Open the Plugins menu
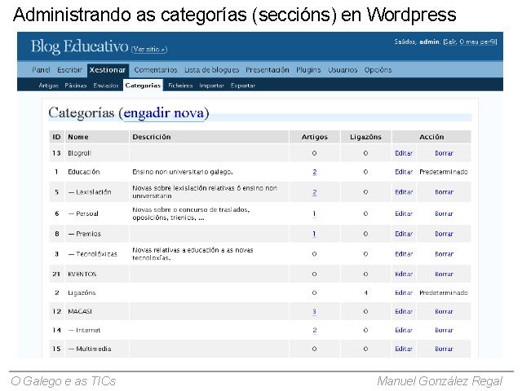 308,70
